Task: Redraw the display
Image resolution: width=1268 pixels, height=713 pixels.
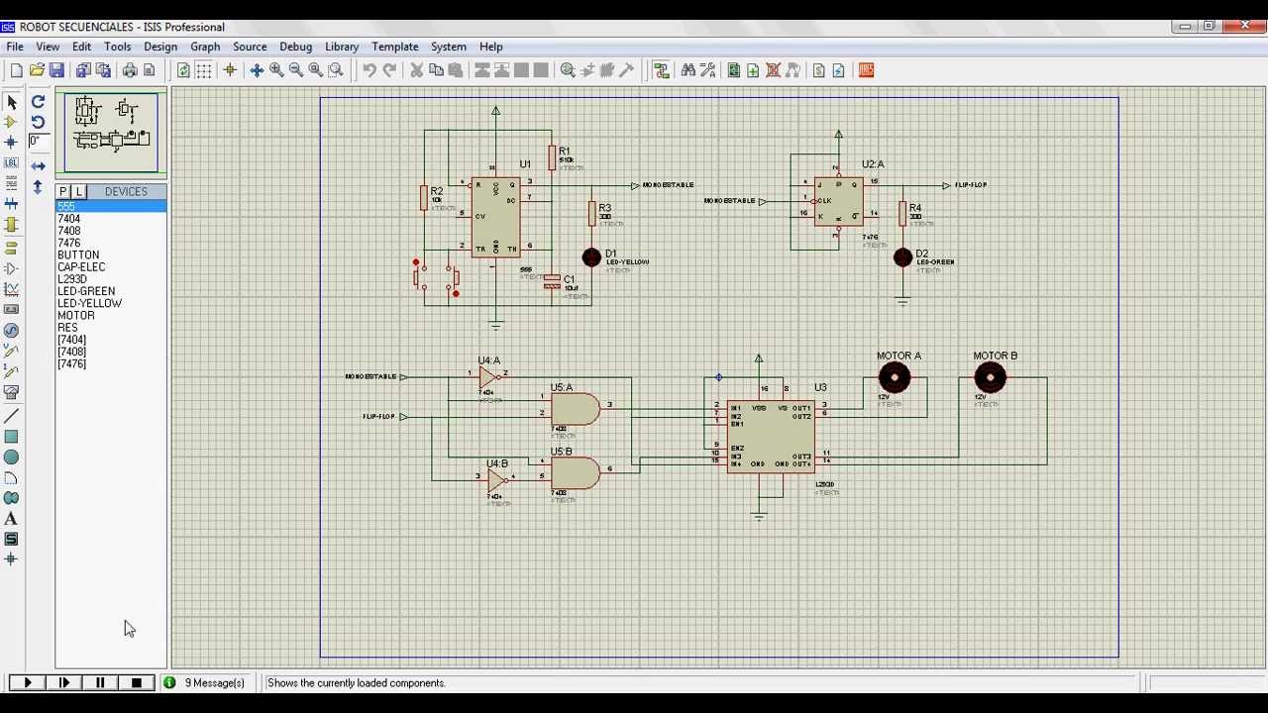Action: coord(183,70)
